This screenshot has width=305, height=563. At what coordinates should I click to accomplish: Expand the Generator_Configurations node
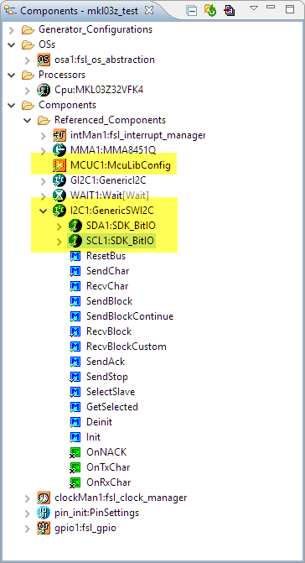(x=12, y=30)
